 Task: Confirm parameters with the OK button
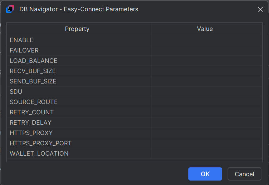pyautogui.click(x=205, y=174)
